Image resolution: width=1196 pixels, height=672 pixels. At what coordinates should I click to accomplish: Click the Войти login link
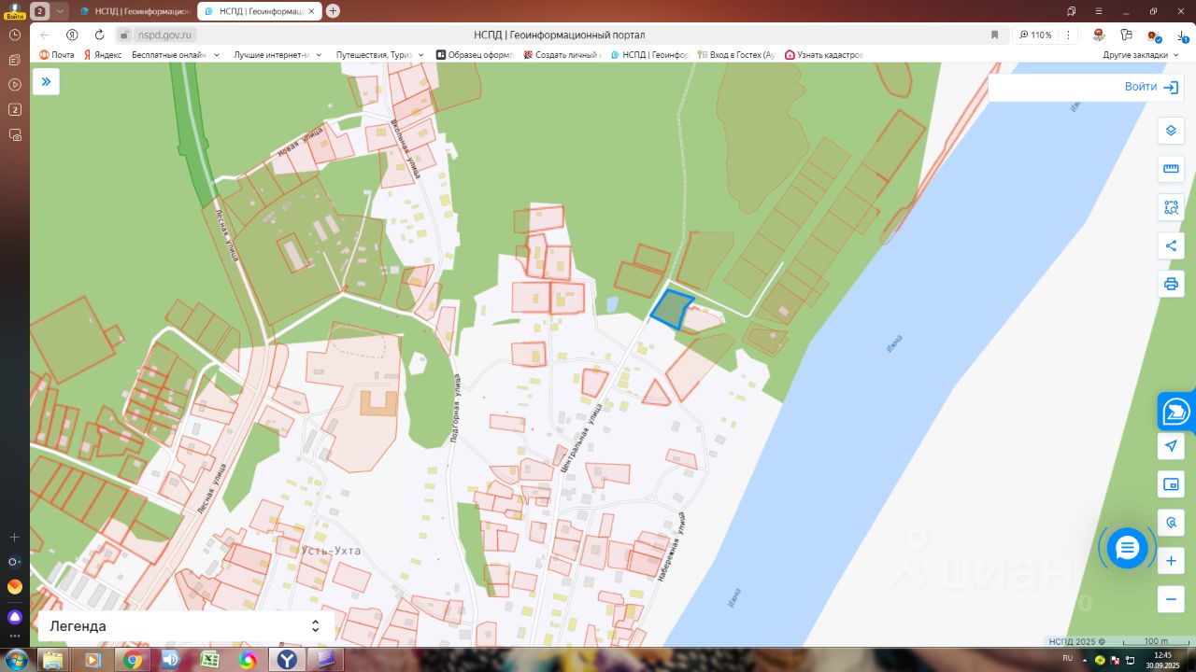pyautogui.click(x=1151, y=87)
